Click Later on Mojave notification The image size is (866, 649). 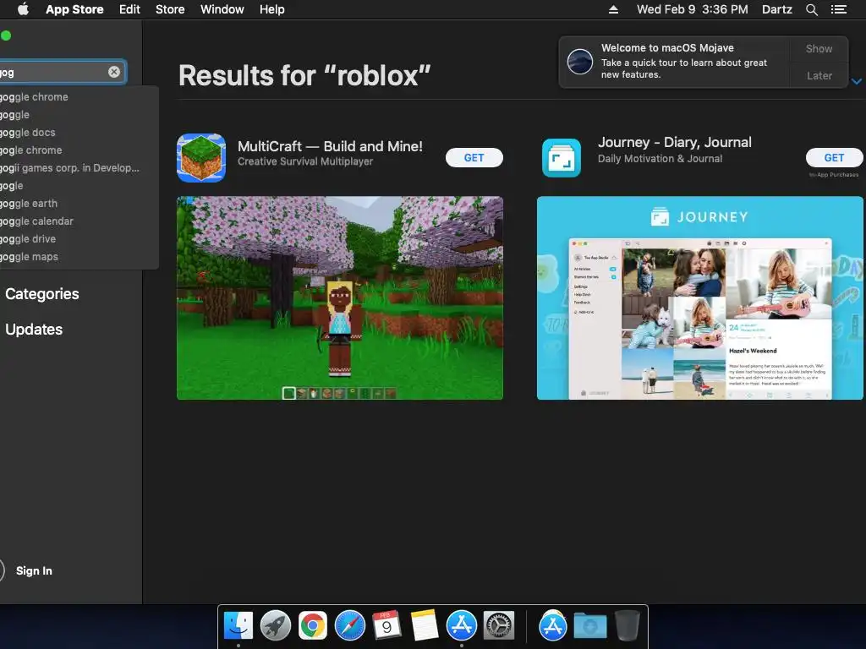point(819,75)
